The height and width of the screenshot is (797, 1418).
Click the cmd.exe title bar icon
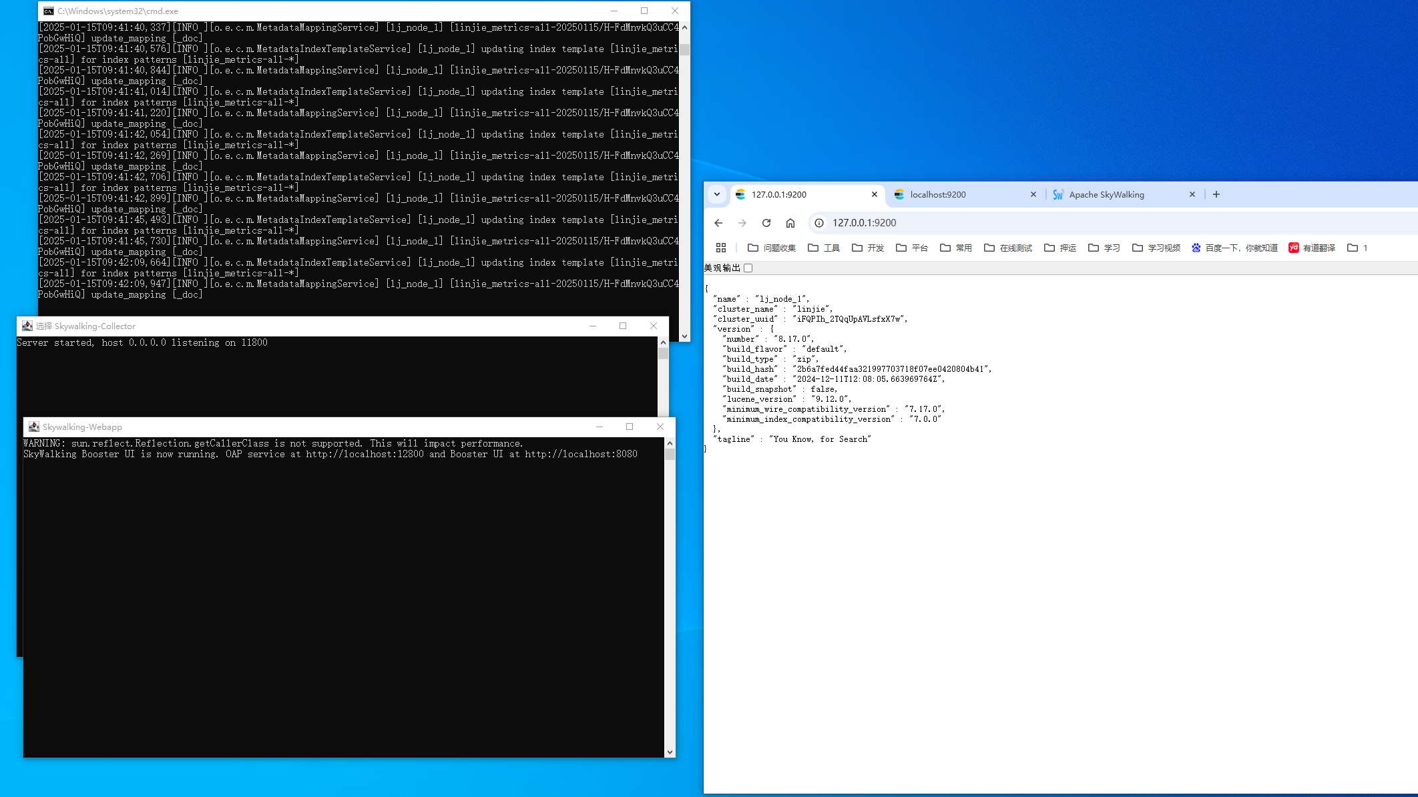click(x=49, y=11)
